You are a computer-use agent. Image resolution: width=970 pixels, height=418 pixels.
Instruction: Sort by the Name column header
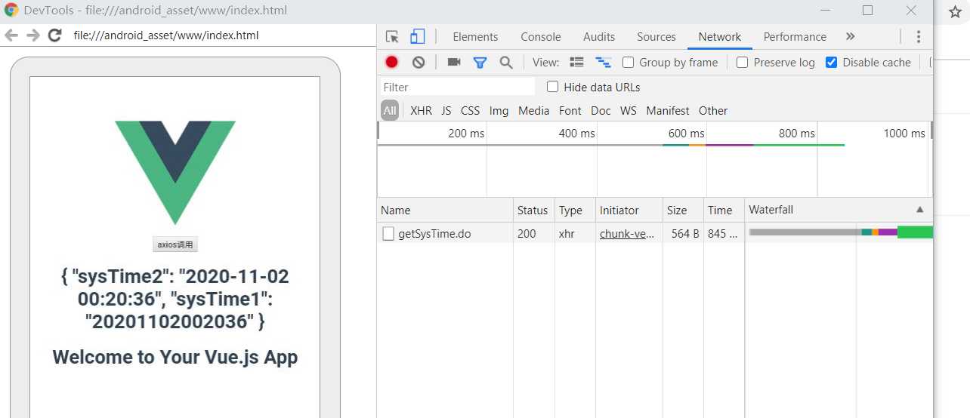(x=445, y=211)
